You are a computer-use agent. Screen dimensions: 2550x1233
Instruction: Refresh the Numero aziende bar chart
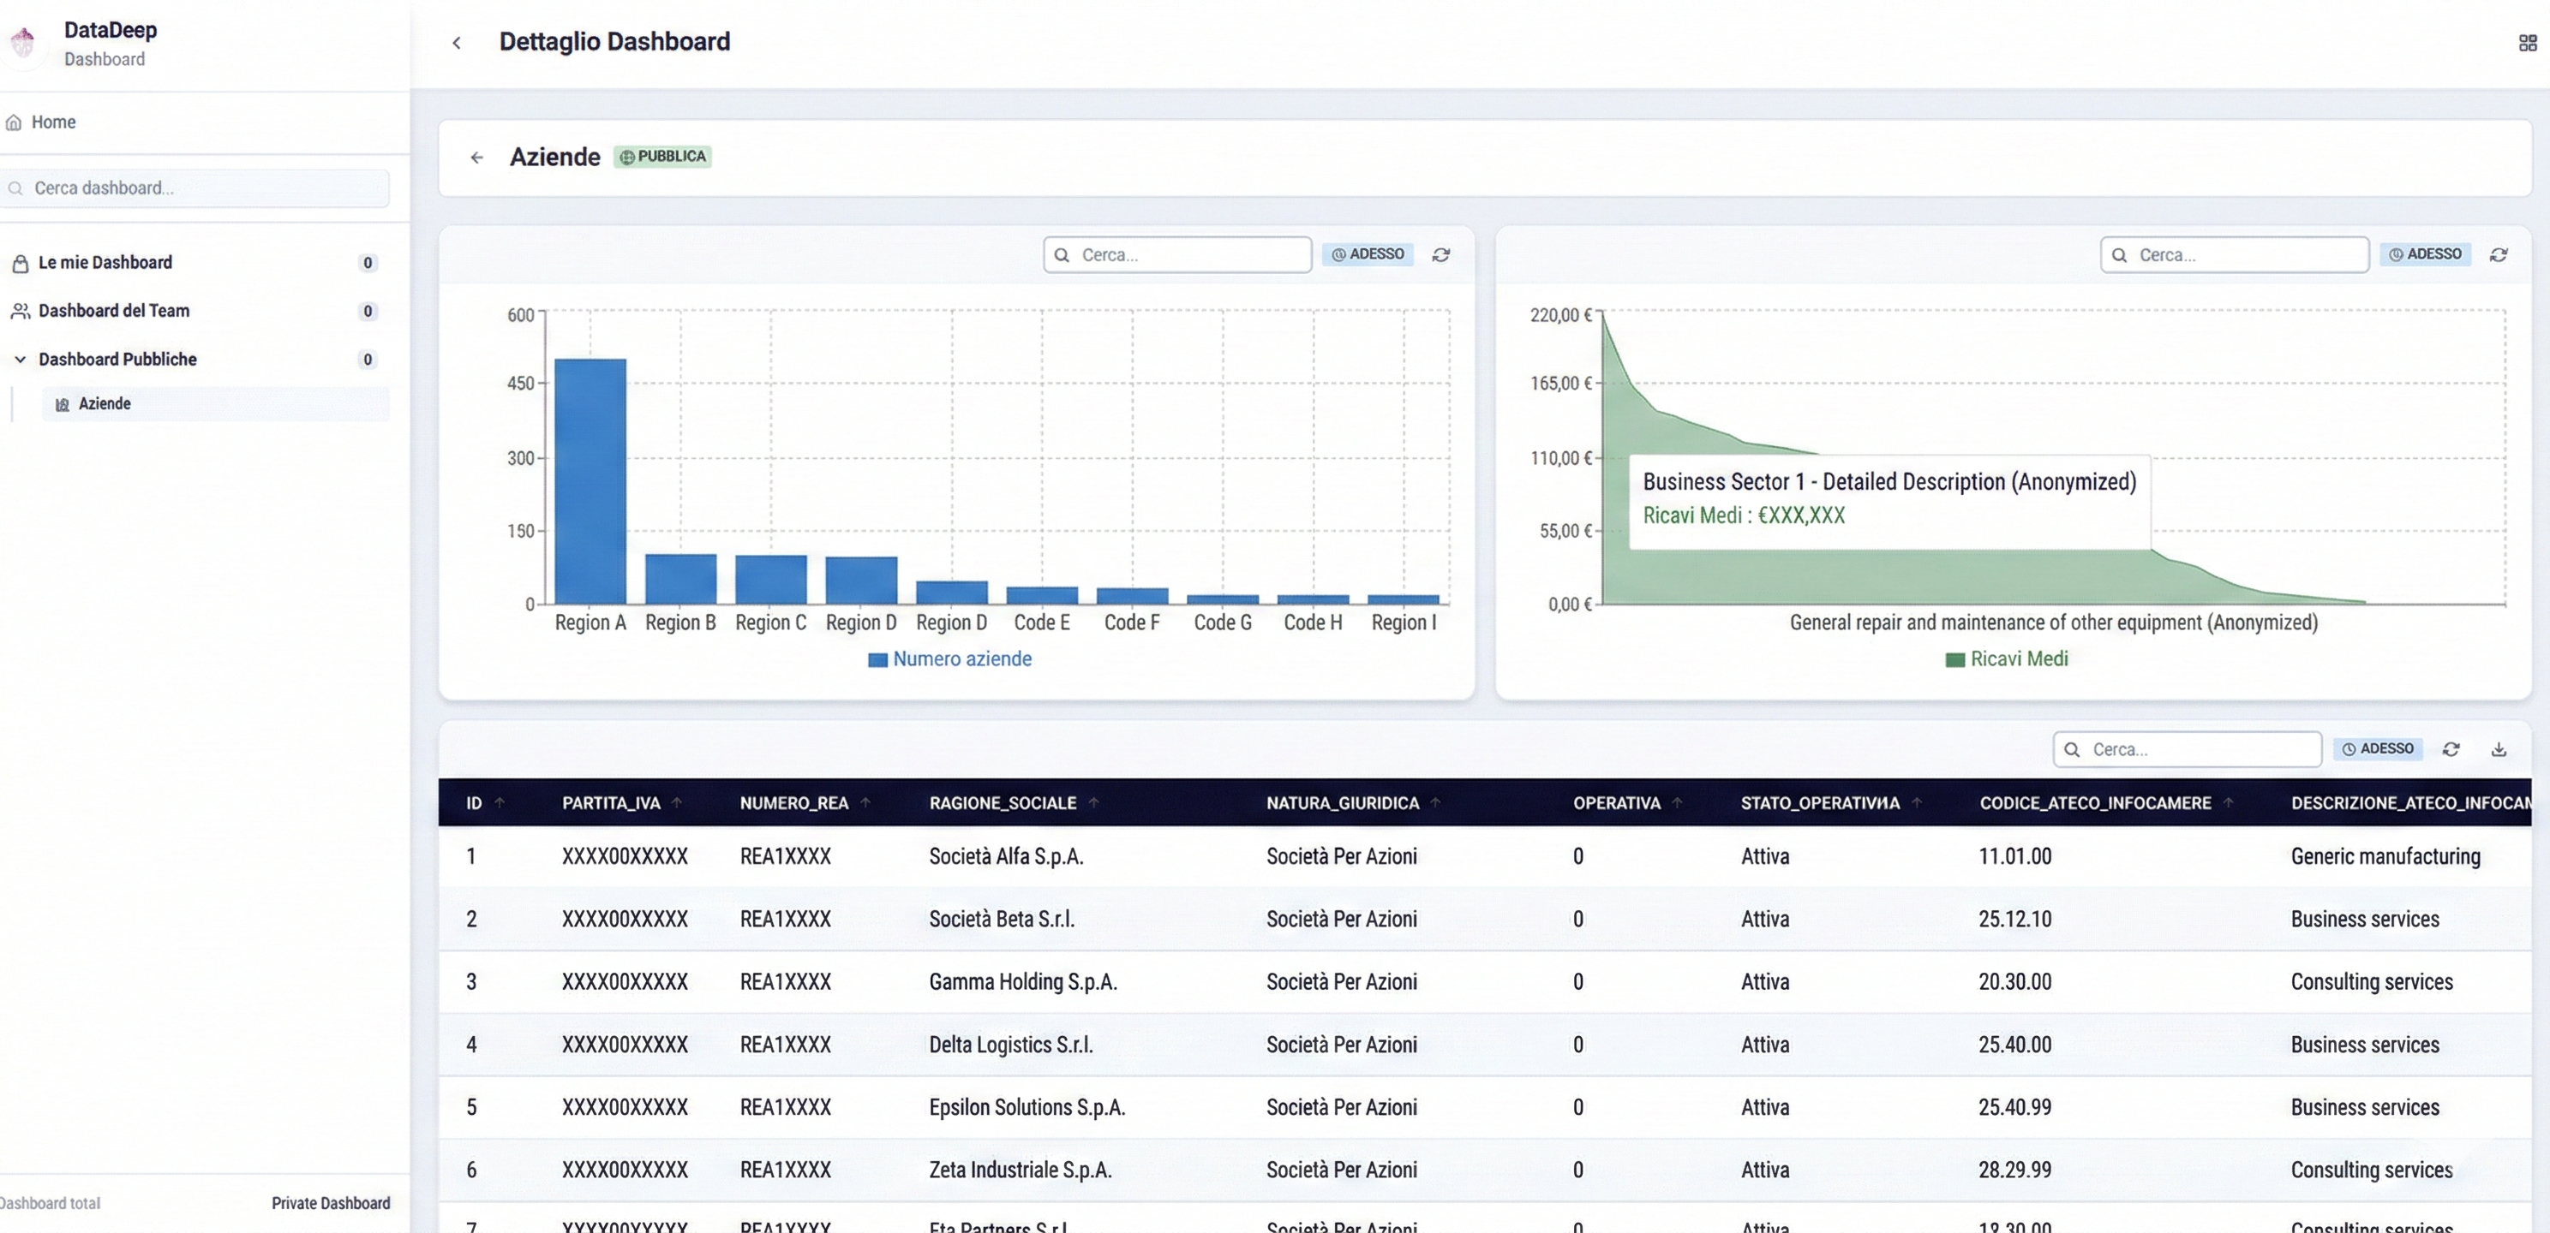[x=1440, y=254]
